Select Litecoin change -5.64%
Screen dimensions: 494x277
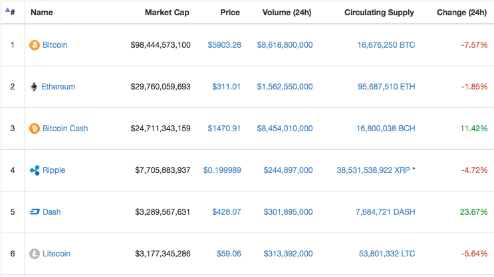475,254
